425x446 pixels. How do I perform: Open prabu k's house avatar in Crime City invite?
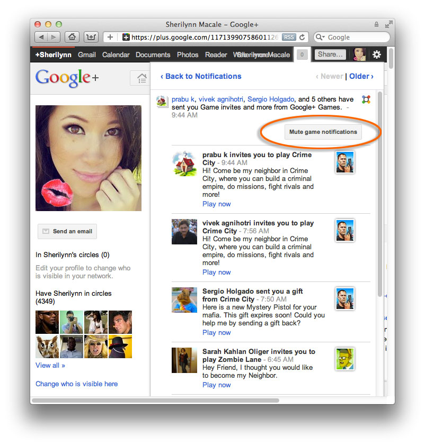[184, 163]
